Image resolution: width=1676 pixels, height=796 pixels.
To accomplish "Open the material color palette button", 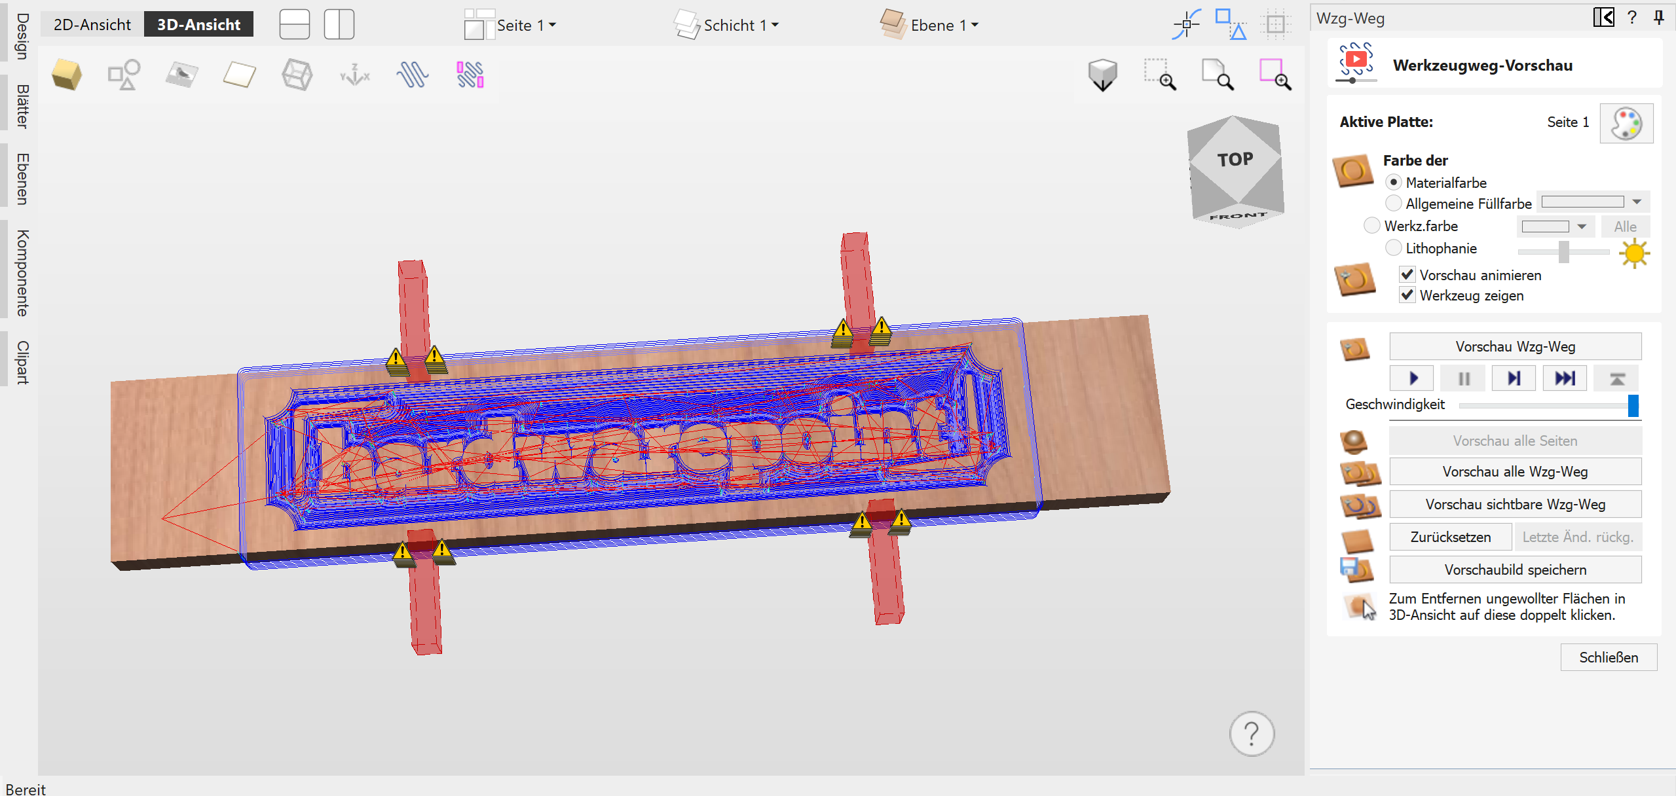I will click(1626, 123).
